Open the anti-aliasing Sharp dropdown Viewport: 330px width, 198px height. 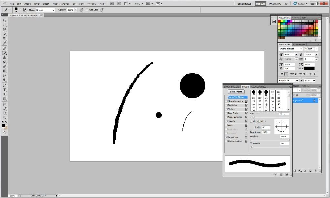pyautogui.click(x=310, y=80)
